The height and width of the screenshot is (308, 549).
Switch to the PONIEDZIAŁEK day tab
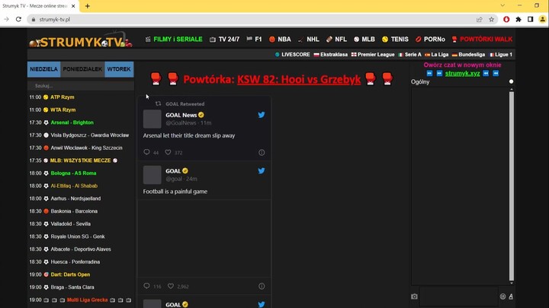pyautogui.click(x=82, y=69)
